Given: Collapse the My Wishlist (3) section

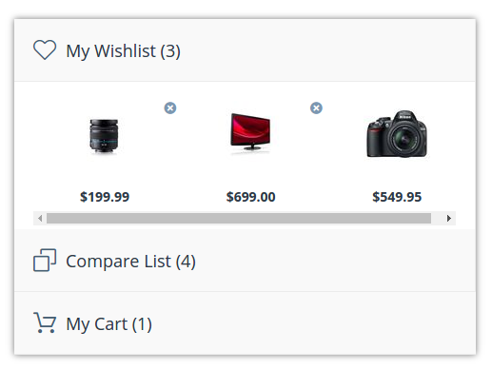Looking at the screenshot, I should coord(245,50).
